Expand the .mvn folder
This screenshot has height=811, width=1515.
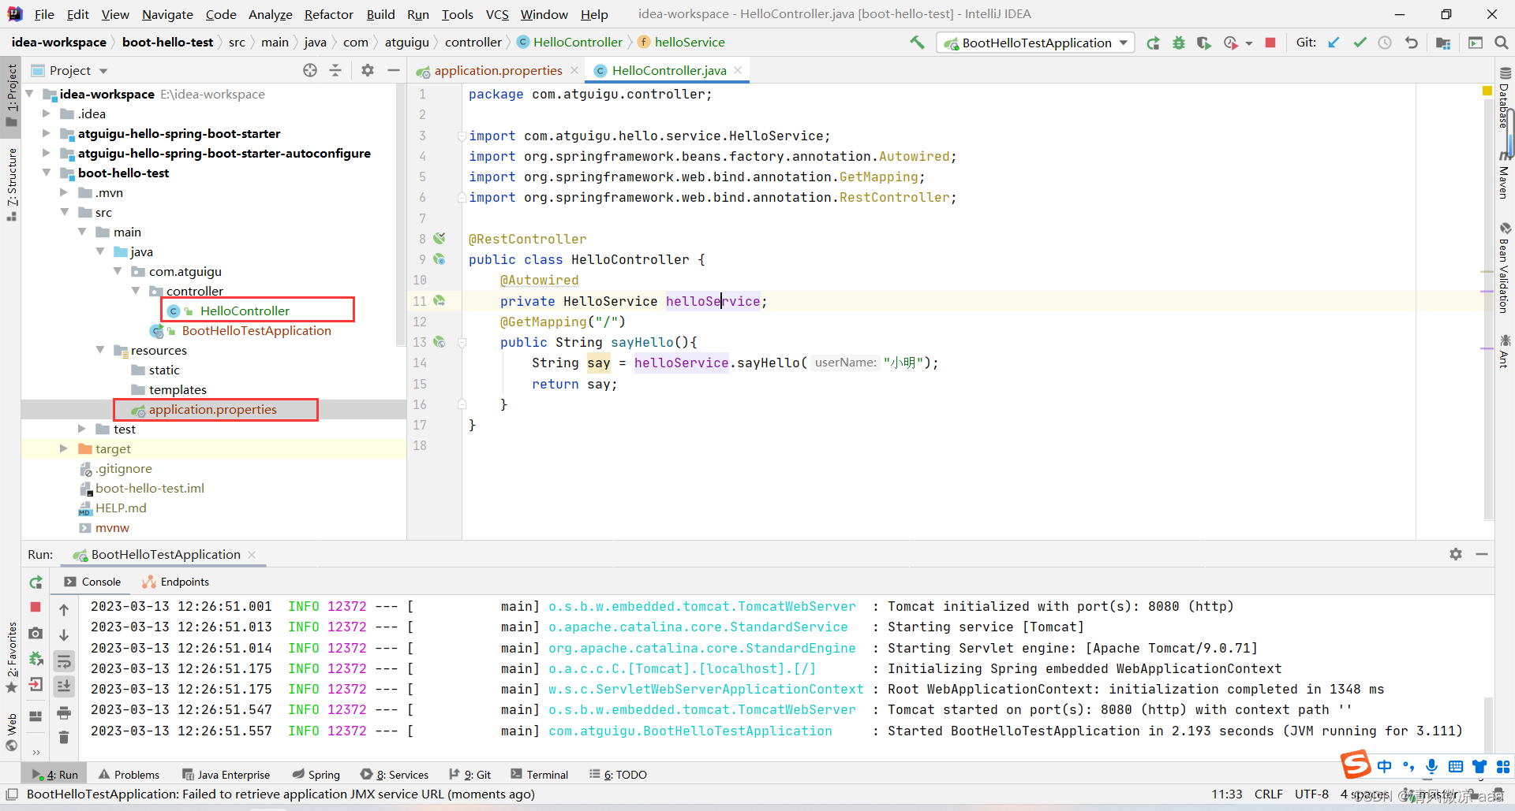tap(64, 192)
